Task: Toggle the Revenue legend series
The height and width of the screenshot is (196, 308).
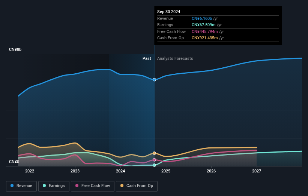Action: 21,186
